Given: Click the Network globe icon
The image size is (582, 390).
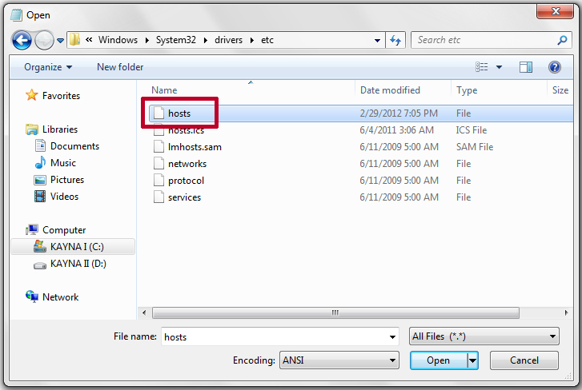Looking at the screenshot, I should click(x=32, y=296).
